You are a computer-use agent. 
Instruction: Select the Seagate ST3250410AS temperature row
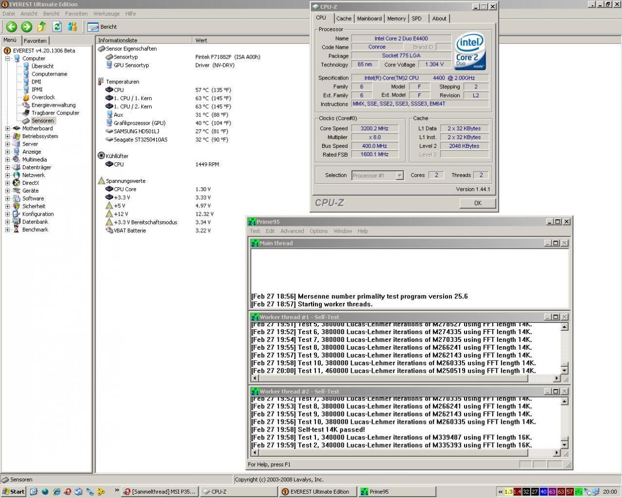[167, 139]
